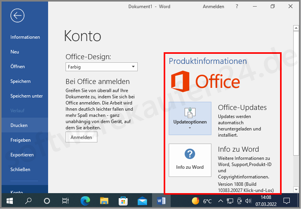Viewport: 301px width, 209px height.
Task: Open the notification center icon
Action: [287, 201]
